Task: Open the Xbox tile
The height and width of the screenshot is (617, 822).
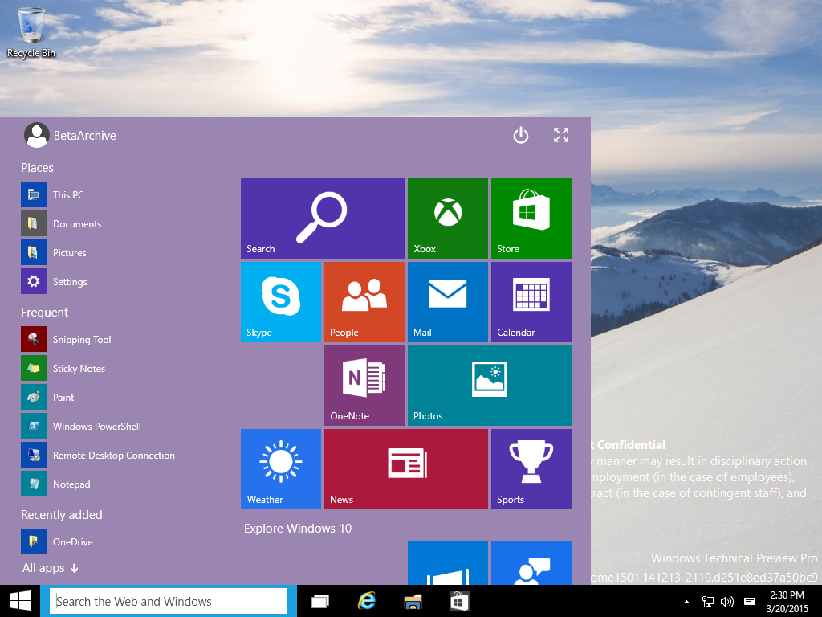Action: pyautogui.click(x=447, y=218)
